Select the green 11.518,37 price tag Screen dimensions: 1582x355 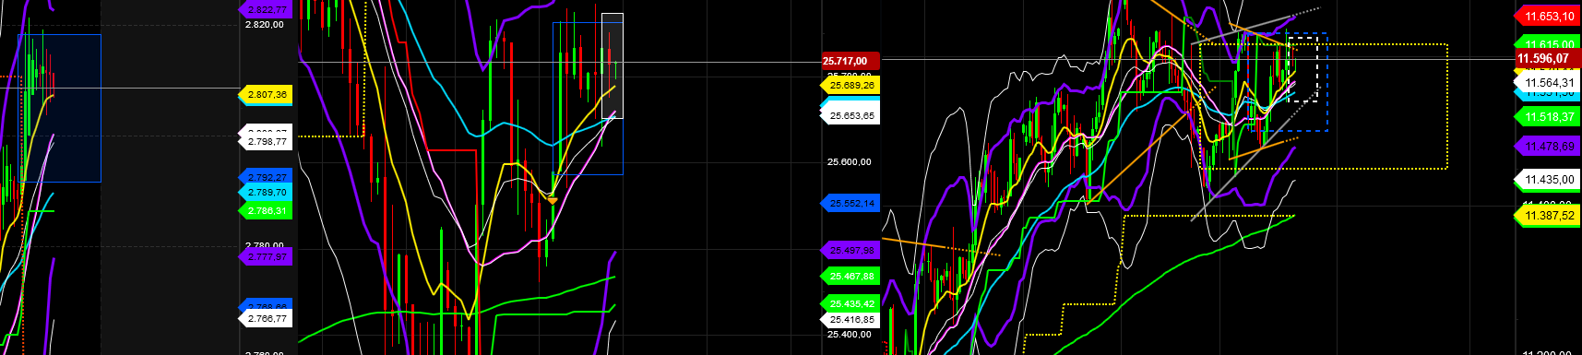click(x=1549, y=117)
